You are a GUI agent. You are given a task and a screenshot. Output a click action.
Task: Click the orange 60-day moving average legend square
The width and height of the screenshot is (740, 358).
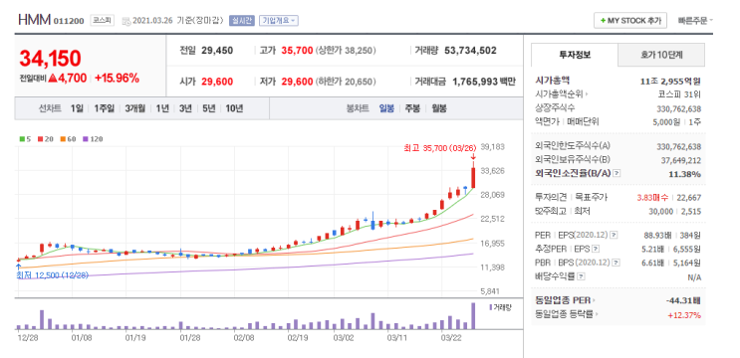[x=62, y=139]
